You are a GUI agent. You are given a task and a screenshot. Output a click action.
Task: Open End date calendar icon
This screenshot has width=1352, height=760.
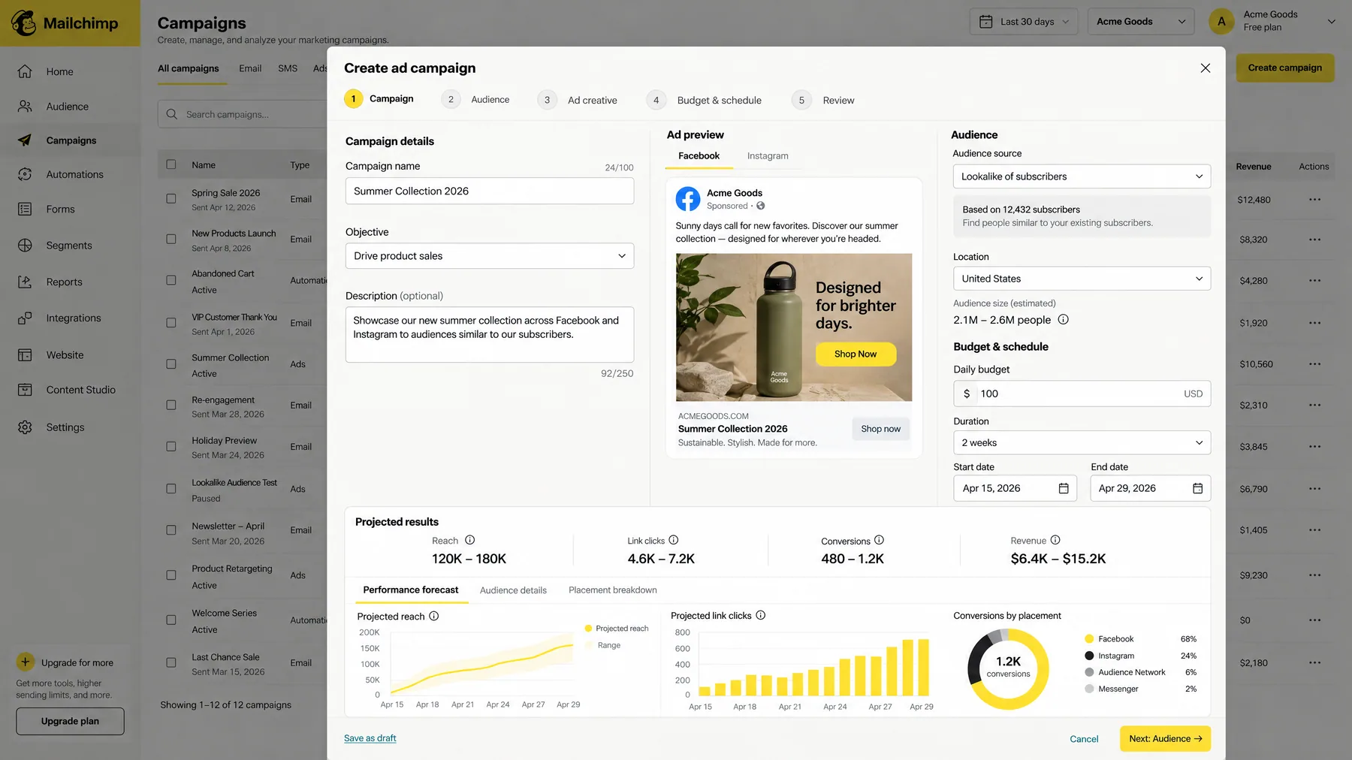1198,488
